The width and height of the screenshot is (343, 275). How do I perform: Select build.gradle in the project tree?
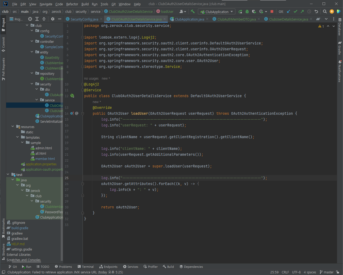17,228
